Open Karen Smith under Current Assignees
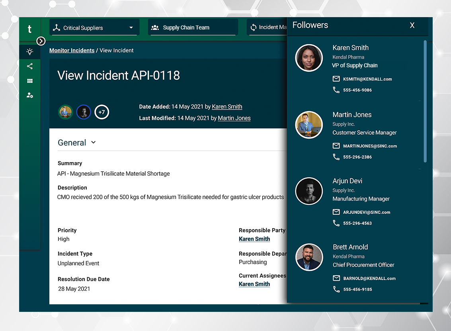 coord(254,284)
